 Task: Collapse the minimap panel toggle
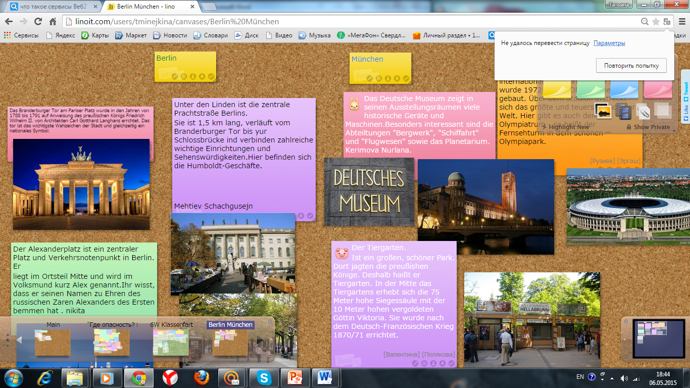point(625,321)
